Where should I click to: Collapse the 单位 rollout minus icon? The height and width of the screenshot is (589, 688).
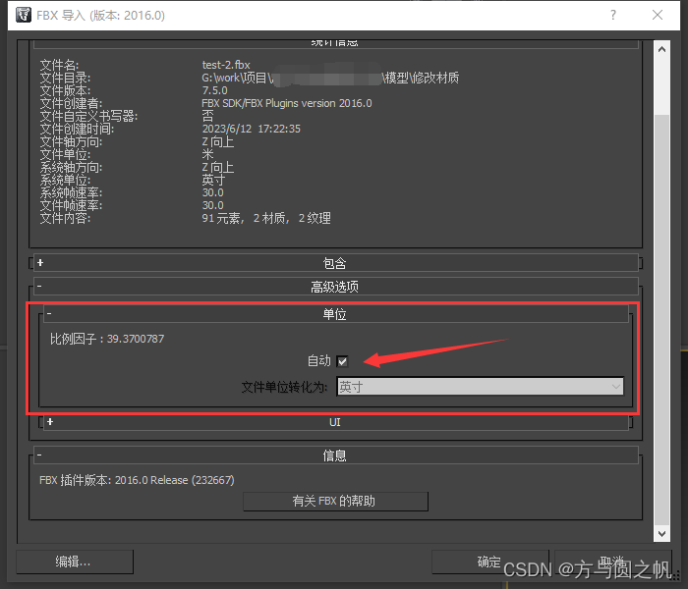click(49, 314)
